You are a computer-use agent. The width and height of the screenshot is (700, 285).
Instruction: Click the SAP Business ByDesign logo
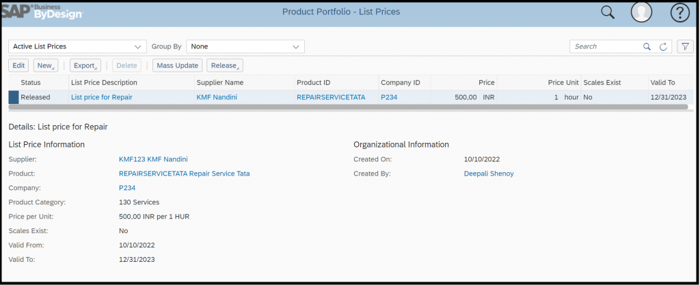coord(42,11)
